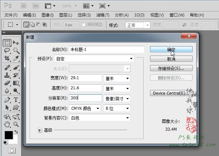The height and width of the screenshot is (156, 219).
Task: Expand the 高级 advanced options
Action: coord(40,130)
